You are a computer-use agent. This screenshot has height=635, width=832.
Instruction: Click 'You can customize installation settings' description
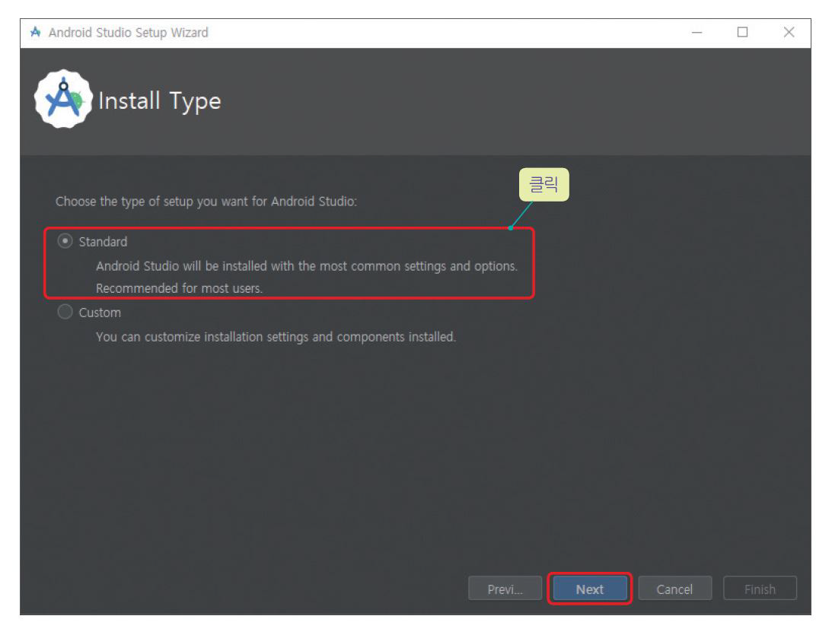click(x=276, y=337)
